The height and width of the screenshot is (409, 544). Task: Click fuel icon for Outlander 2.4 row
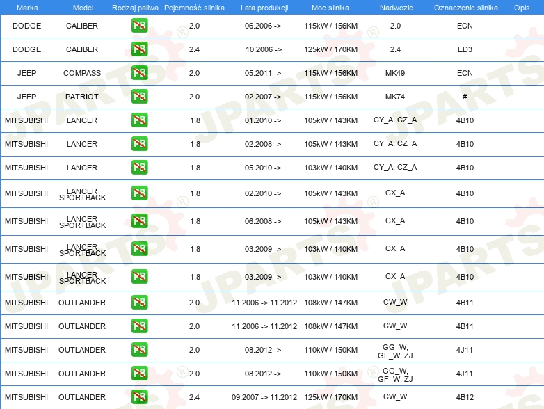(x=139, y=397)
